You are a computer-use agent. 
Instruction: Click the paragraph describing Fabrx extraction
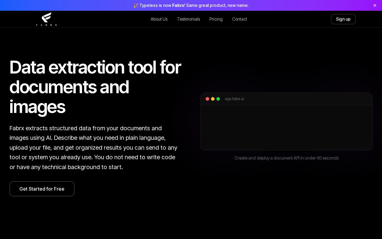(93, 148)
